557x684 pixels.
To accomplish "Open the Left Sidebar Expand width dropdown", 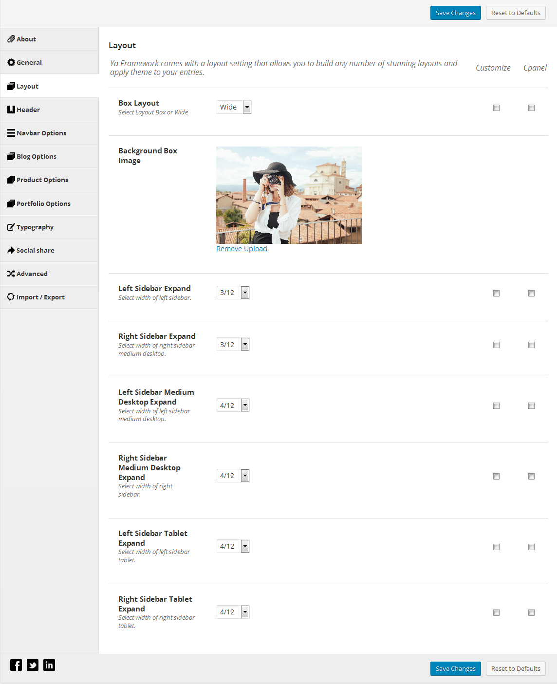I will click(x=233, y=293).
